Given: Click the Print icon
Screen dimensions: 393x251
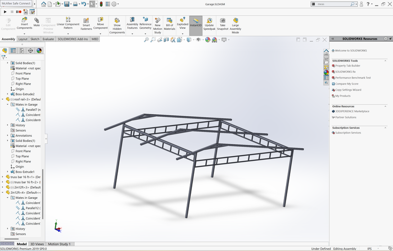Looking at the screenshot, I should 75,4.
